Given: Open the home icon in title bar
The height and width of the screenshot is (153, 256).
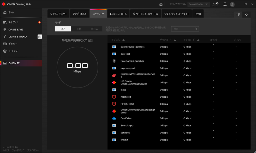Looking at the screenshot, I should [161, 4].
